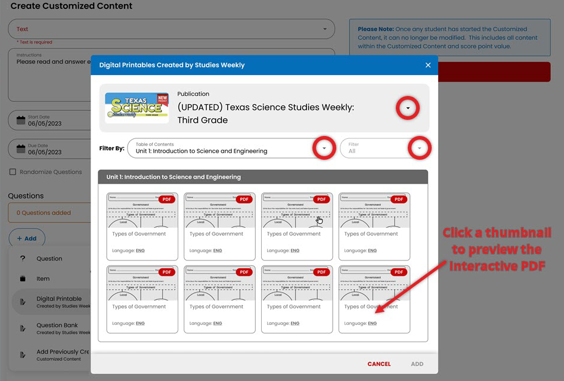Click the calendar icon beside Start Date
Image resolution: width=564 pixels, height=381 pixels.
click(21, 120)
